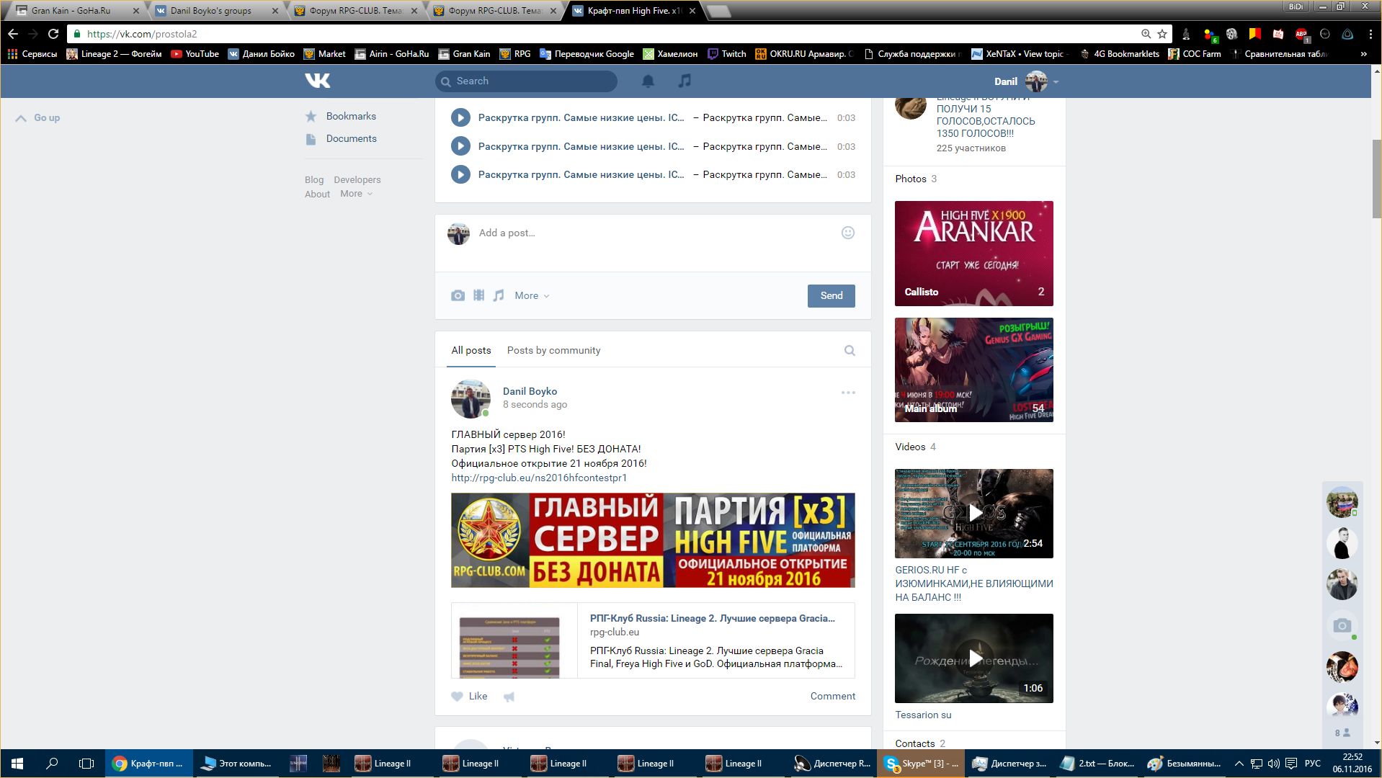This screenshot has width=1382, height=778.
Task: Open the Photos 3 section heading
Action: coord(916,179)
